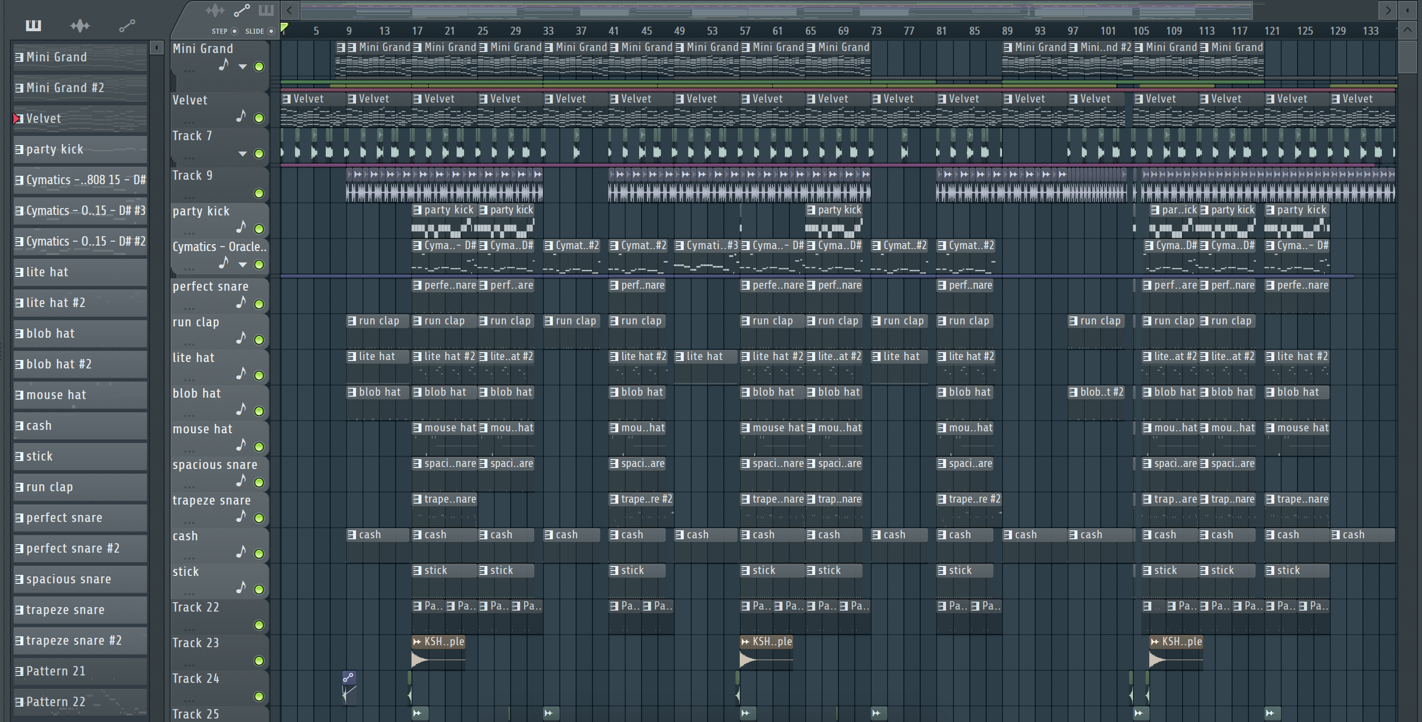This screenshot has height=722, width=1422.
Task: Click the note icon on the Velvet track
Action: click(240, 116)
